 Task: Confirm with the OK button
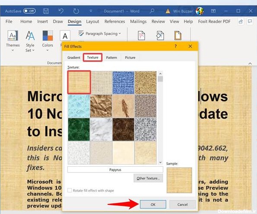coord(153,204)
